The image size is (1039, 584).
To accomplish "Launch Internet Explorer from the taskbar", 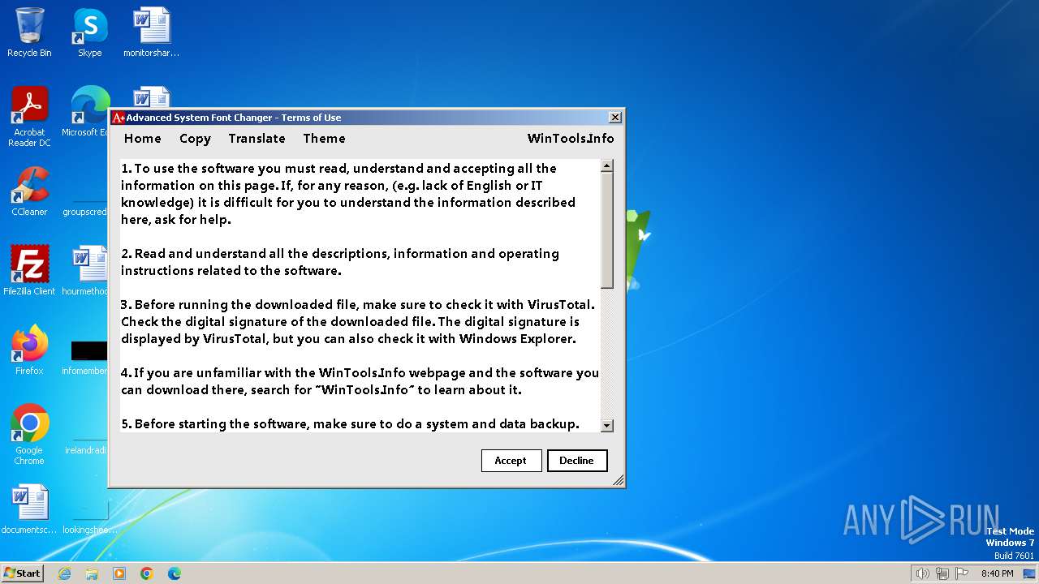I will 64,573.
